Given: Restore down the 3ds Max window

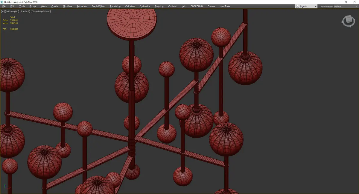Looking at the screenshot, I should (346, 2).
